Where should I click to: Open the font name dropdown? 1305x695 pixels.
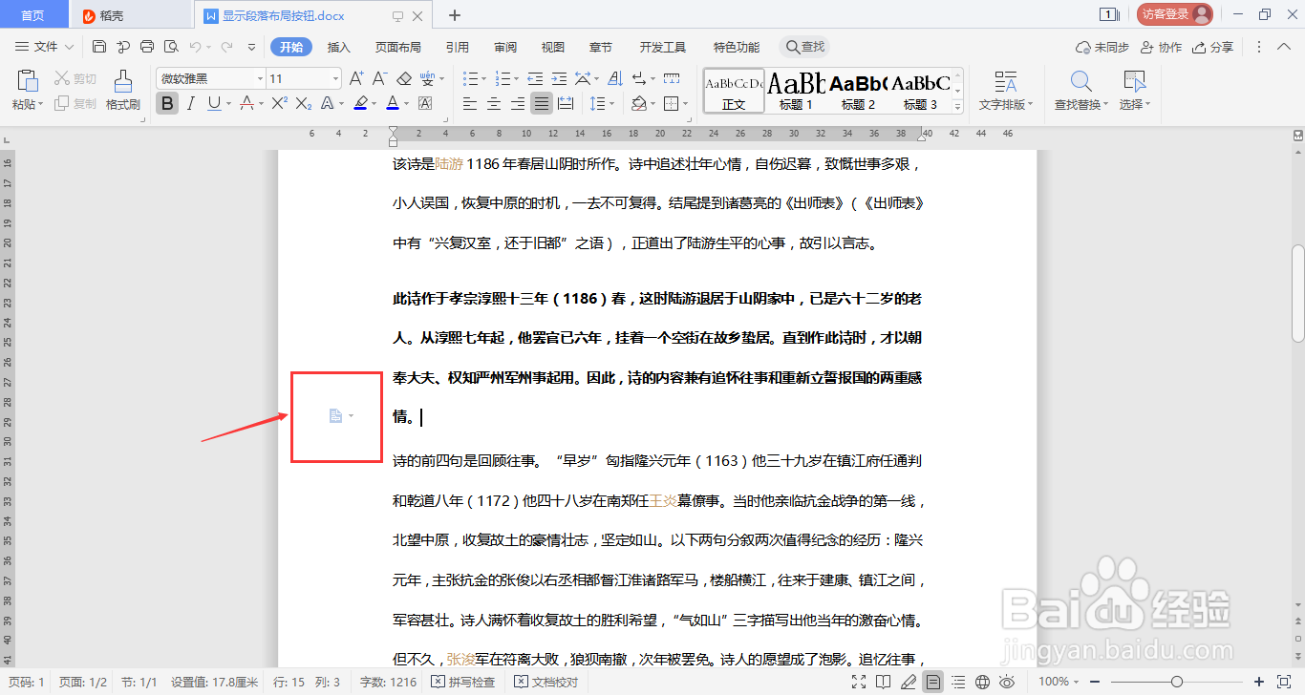(x=259, y=77)
